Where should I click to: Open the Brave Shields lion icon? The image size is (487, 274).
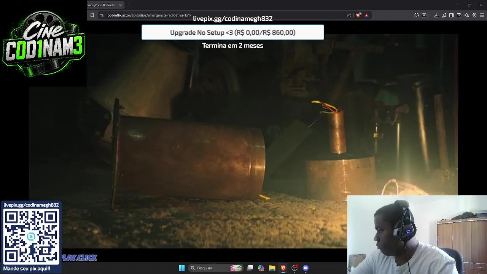358,15
